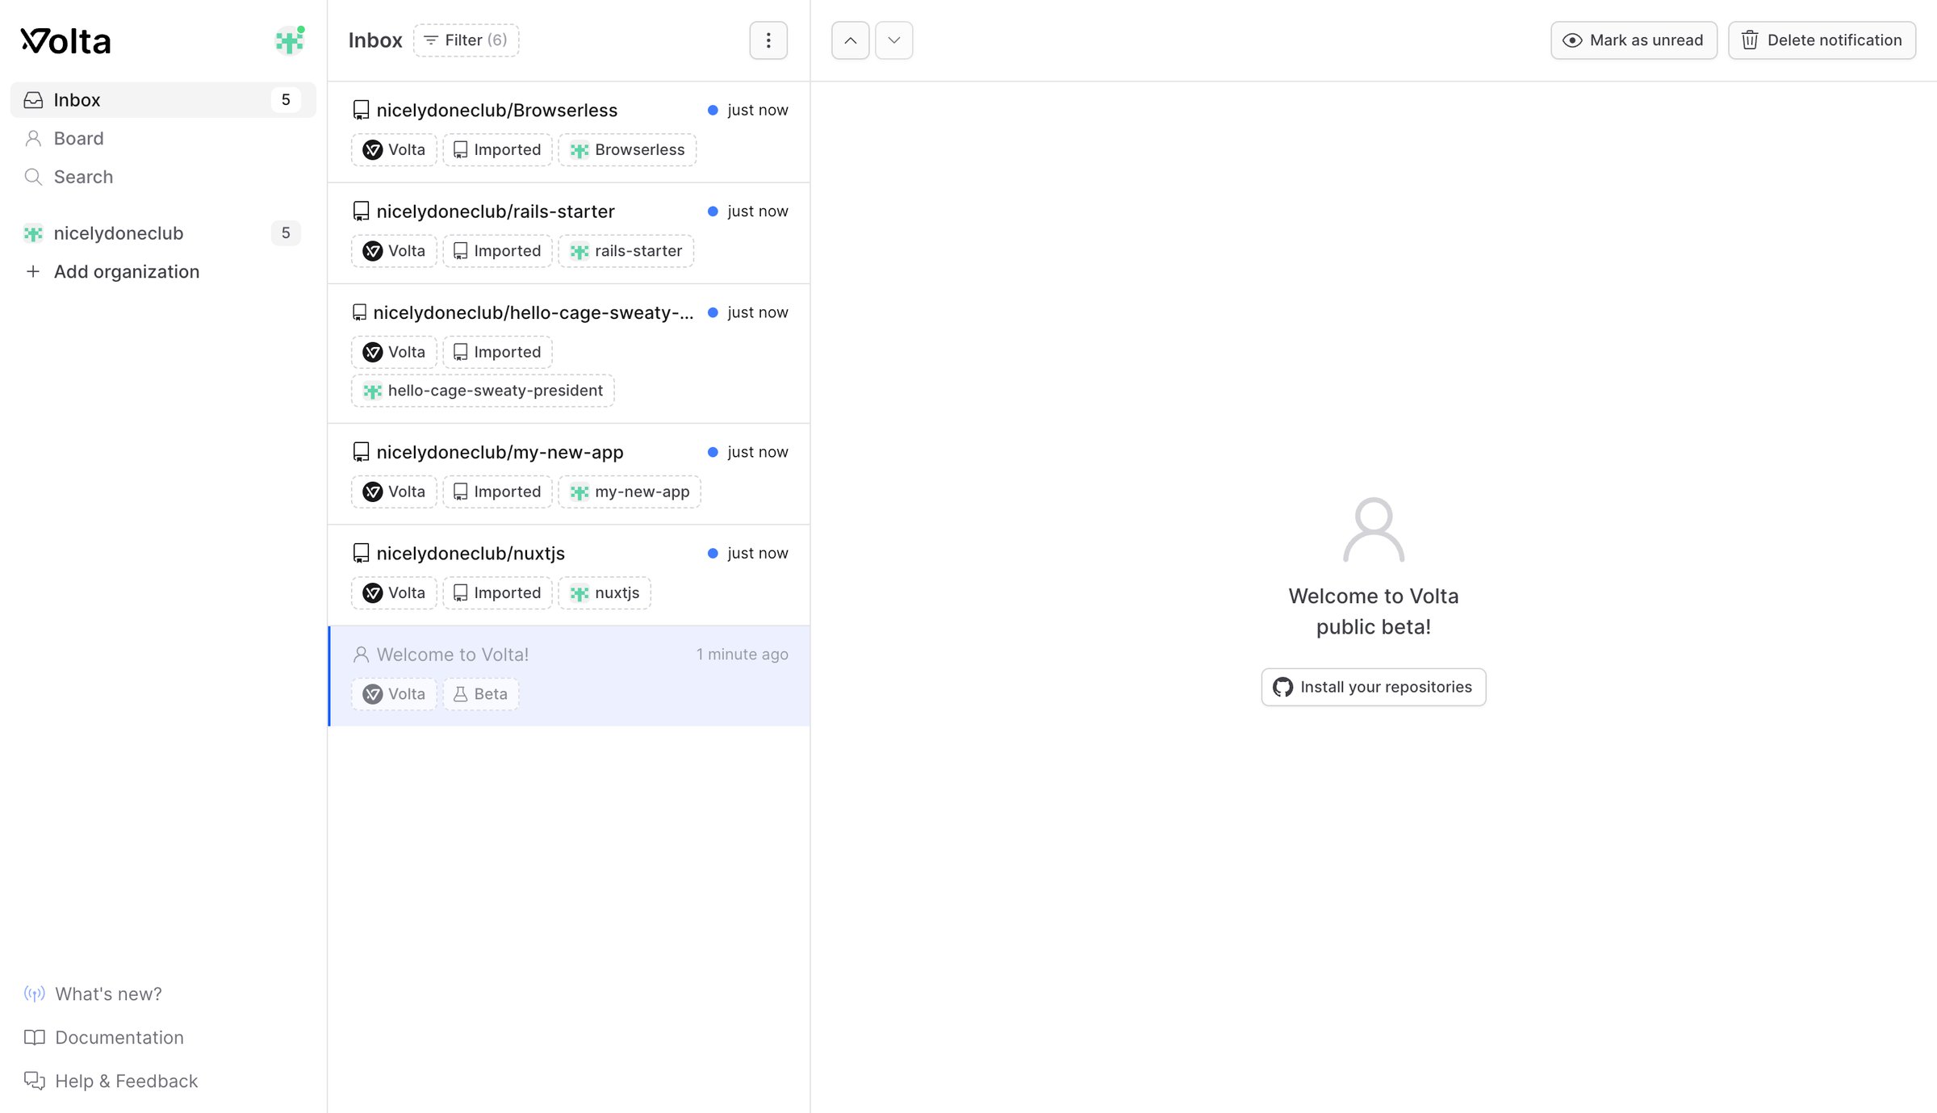
Task: Click the repo icon beside nicelydoneclub/nuxtjs
Action: 361,554
